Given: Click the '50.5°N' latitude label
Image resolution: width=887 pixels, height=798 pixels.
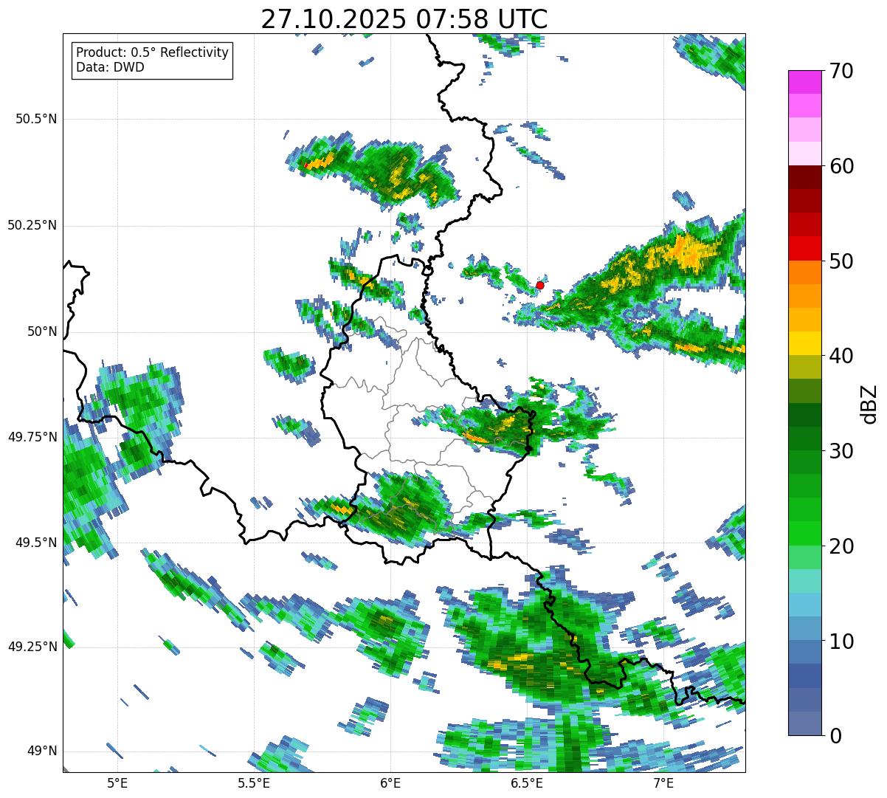Looking at the screenshot, I should point(36,119).
